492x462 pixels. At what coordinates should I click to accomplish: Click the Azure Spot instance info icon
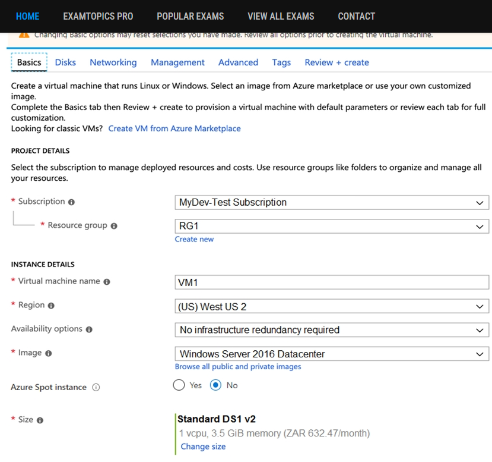pyautogui.click(x=96, y=387)
